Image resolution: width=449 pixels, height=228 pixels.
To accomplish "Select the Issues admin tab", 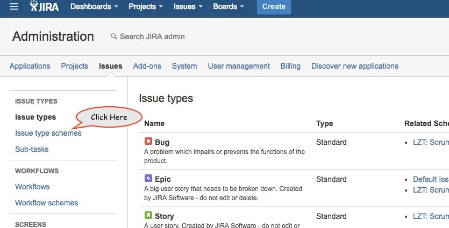I will tap(111, 66).
